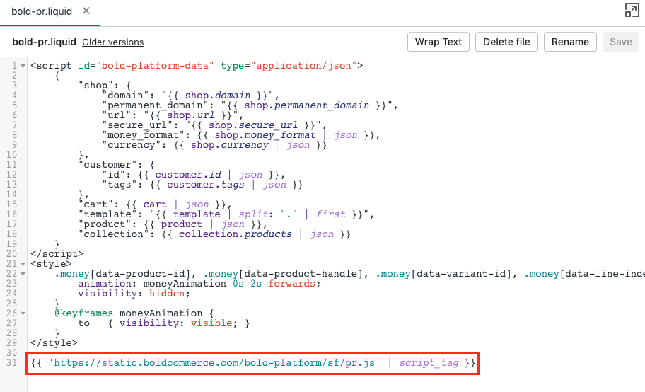Collapse the style block on line 21
This screenshot has height=392, width=645.
pos(24,264)
